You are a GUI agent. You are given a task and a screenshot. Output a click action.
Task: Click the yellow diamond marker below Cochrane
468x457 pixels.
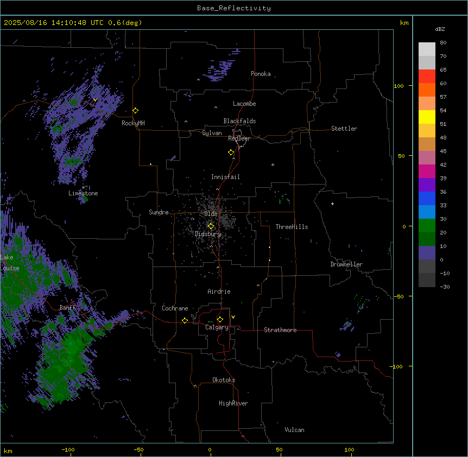[x=185, y=320]
